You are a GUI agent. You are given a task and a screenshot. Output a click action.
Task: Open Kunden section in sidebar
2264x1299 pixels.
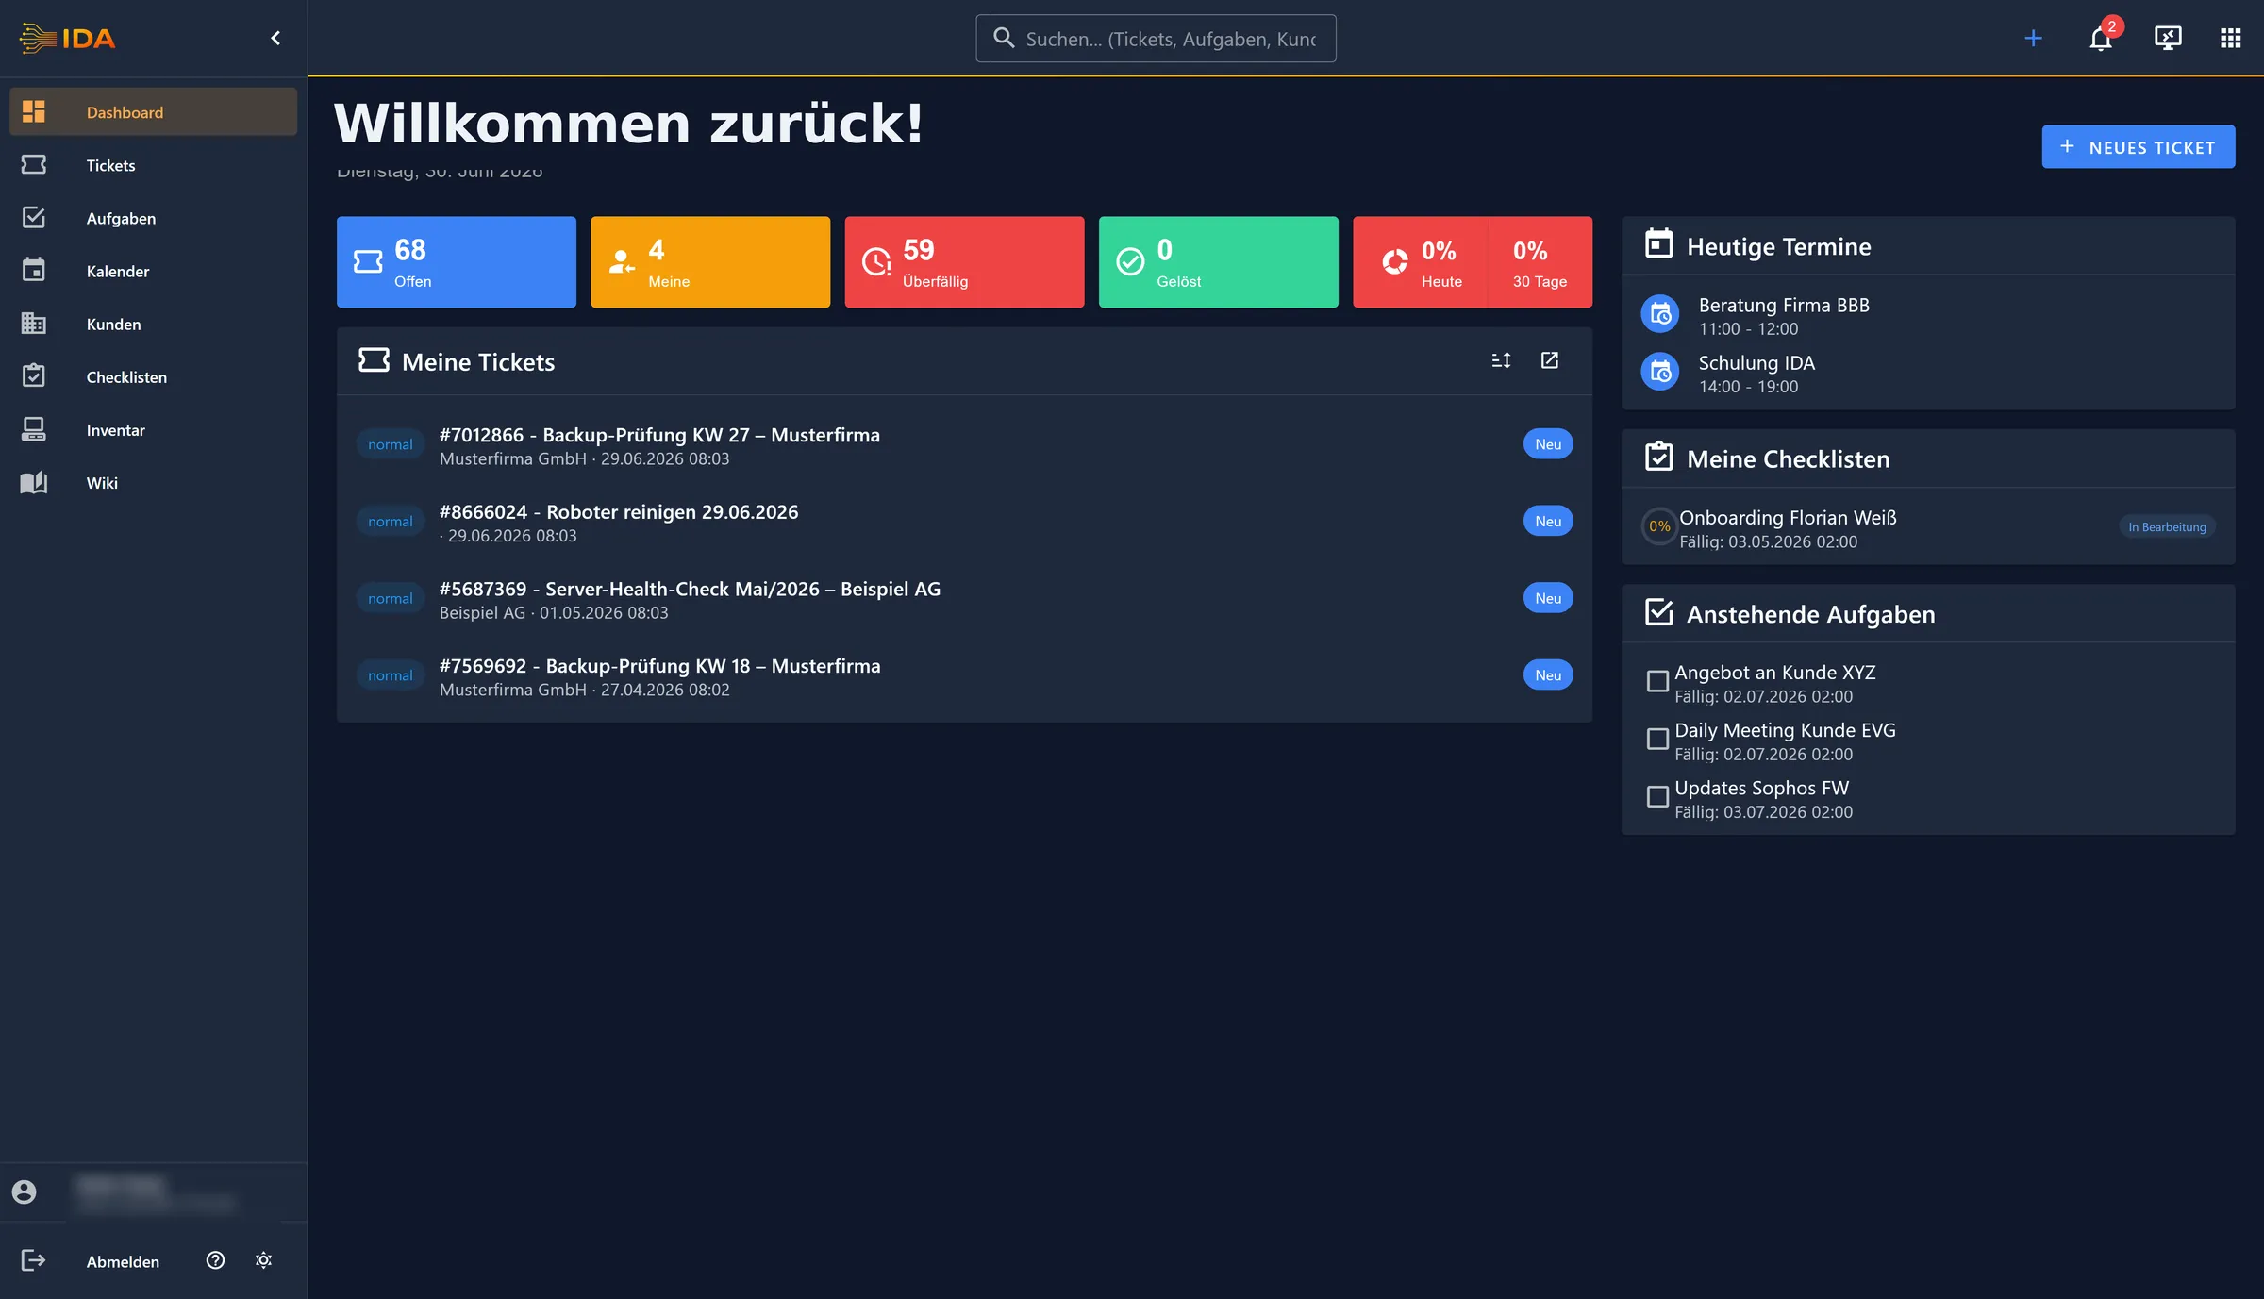tap(153, 324)
